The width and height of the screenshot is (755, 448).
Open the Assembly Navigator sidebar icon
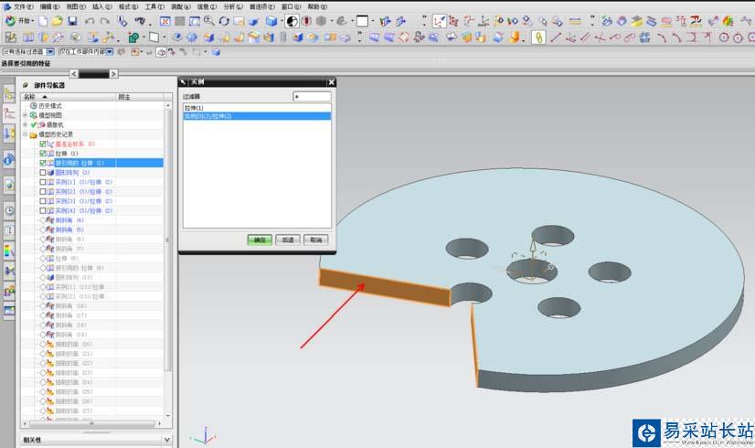pos(9,93)
